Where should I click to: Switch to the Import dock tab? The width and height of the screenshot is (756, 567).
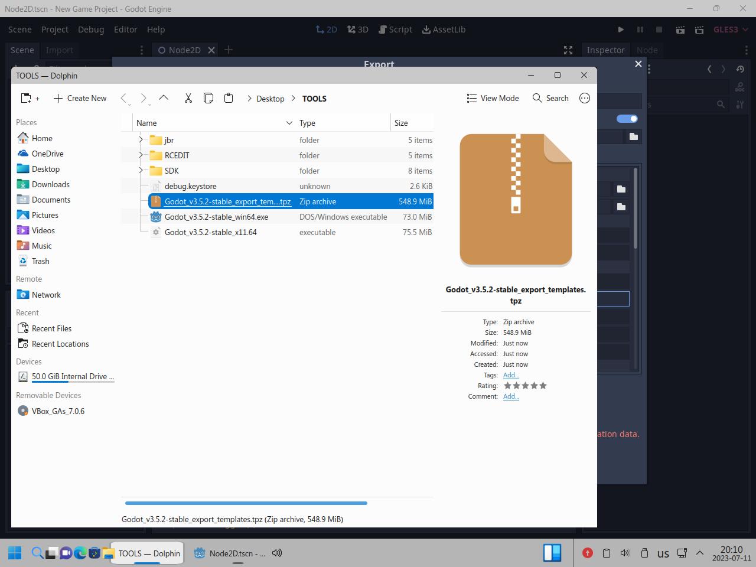click(x=60, y=50)
